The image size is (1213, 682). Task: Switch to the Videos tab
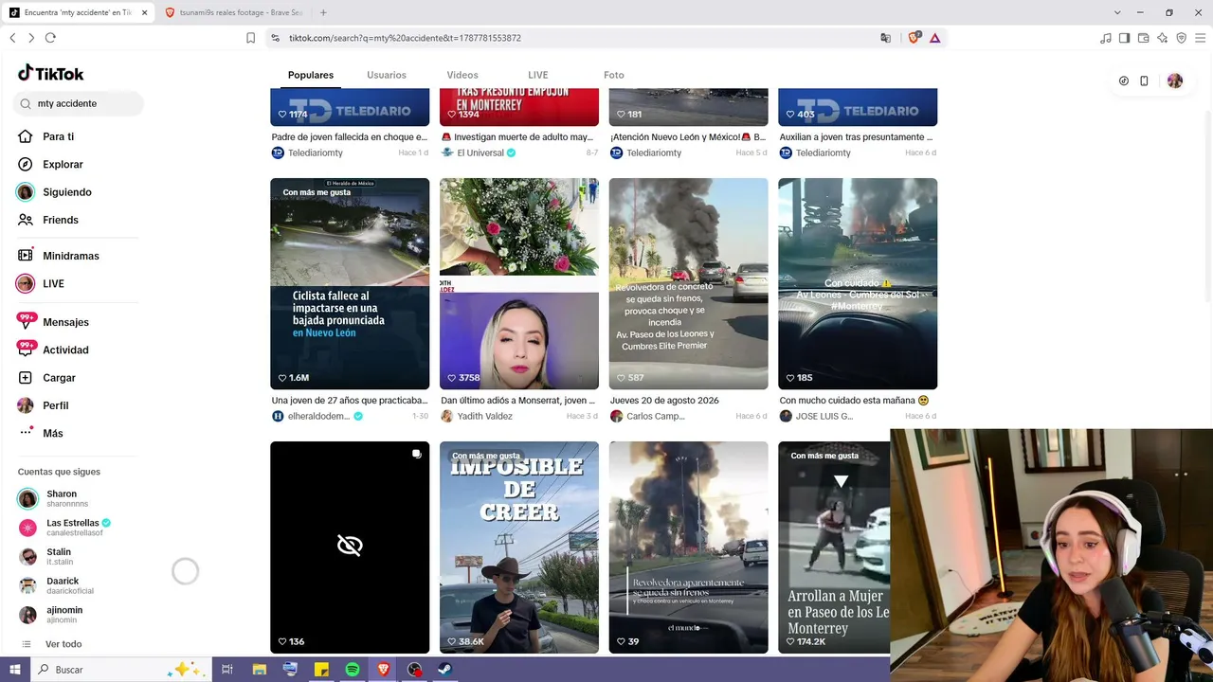coord(462,75)
